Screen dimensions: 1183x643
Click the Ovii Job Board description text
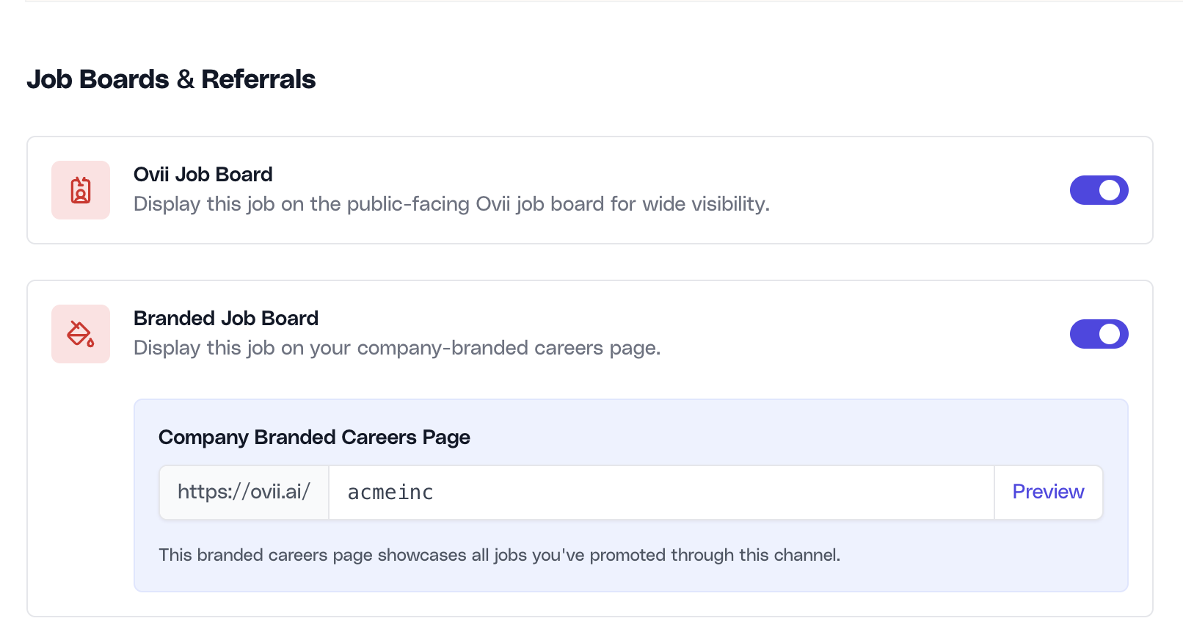coord(451,204)
